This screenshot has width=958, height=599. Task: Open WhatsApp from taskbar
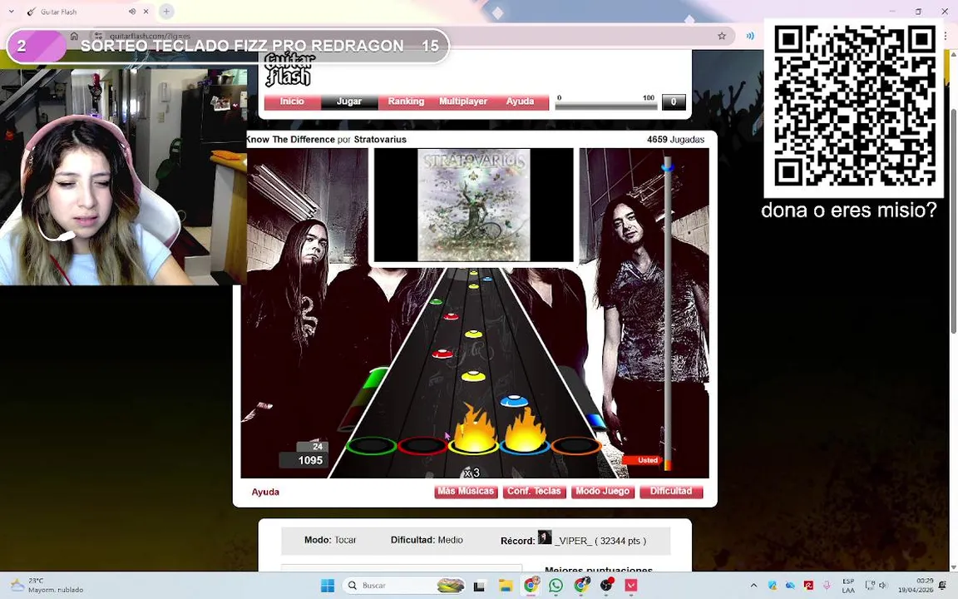point(556,586)
